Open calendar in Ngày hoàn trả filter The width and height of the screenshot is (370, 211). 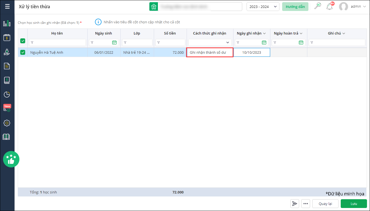point(301,42)
